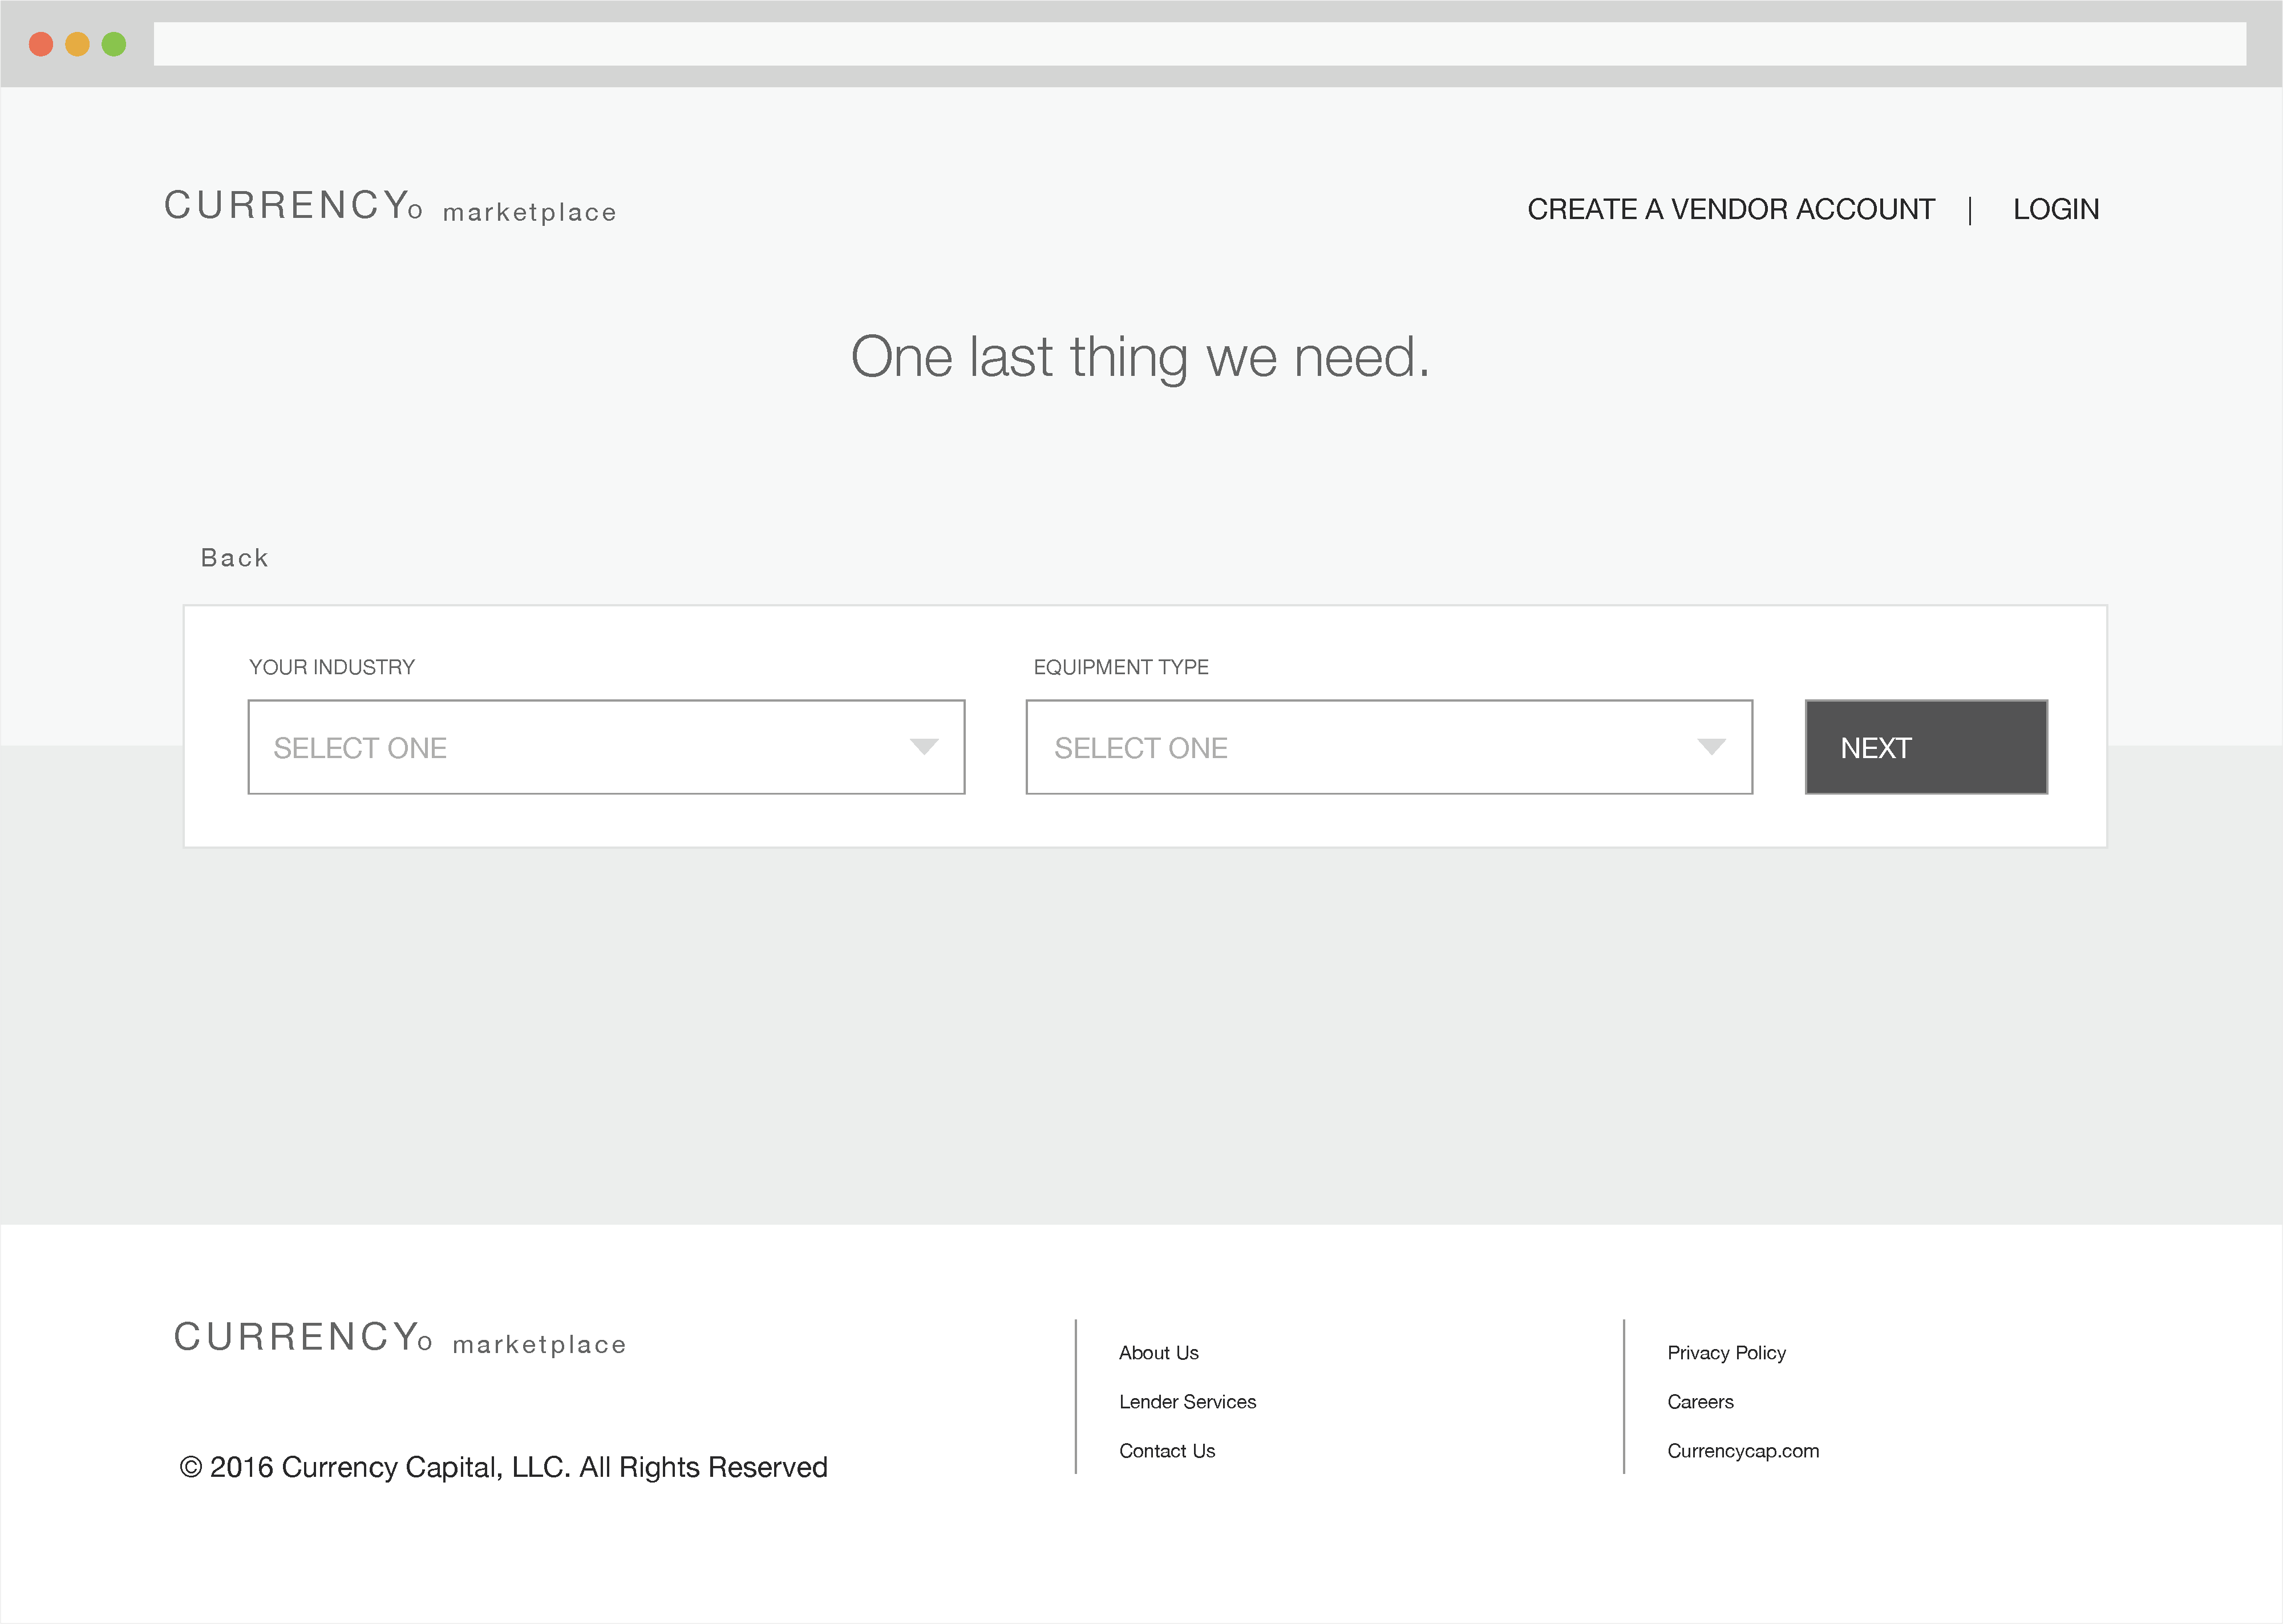Click the Currencycap.com footer link
Screen dimensions: 2283x1624
(x=1744, y=1450)
